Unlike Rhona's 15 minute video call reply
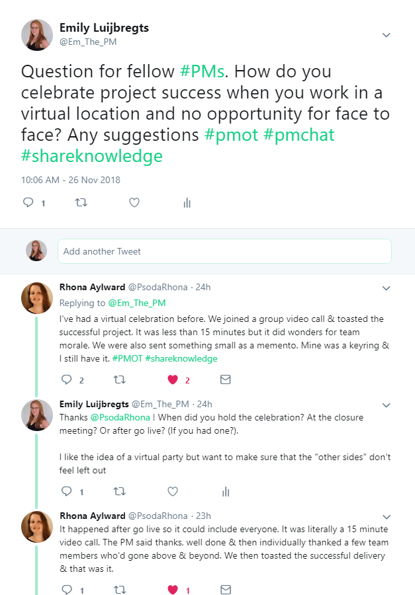The image size is (415, 595). point(173,589)
